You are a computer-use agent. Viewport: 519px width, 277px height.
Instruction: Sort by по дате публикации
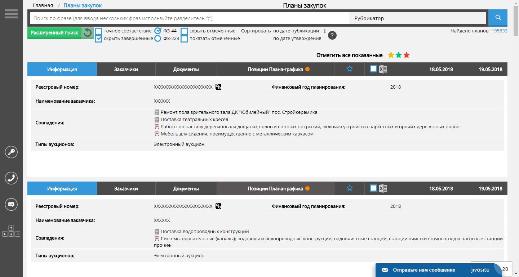296,31
